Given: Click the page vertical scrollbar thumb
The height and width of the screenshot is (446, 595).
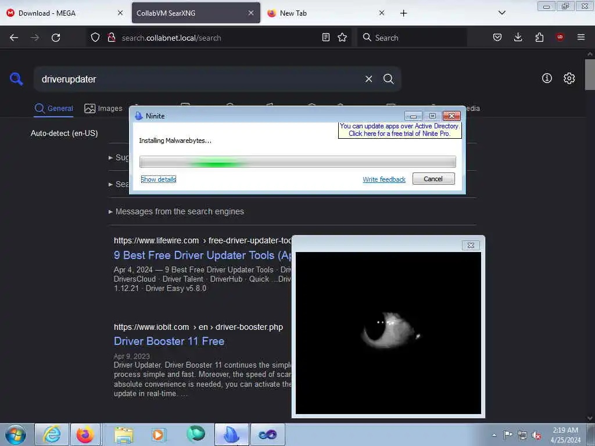Looking at the screenshot, I should click(590, 75).
